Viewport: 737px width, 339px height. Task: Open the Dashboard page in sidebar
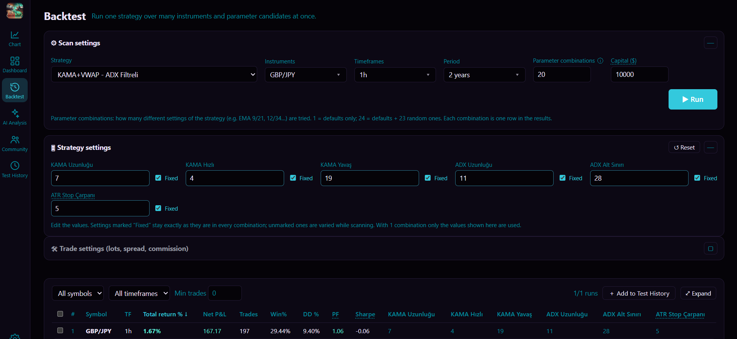click(15, 65)
